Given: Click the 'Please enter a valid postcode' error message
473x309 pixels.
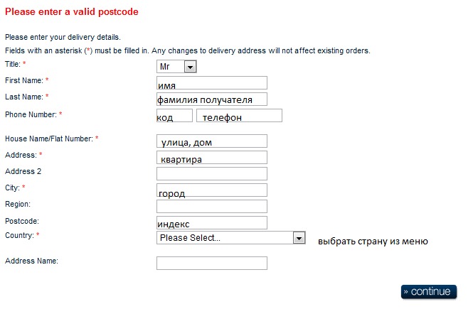Looking at the screenshot, I should [72, 12].
